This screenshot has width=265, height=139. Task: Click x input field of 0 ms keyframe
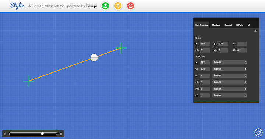tap(205, 44)
